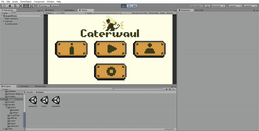Click the favorite star icon in Project
Viewport: 259px width, 131px height.
(x=174, y=89)
